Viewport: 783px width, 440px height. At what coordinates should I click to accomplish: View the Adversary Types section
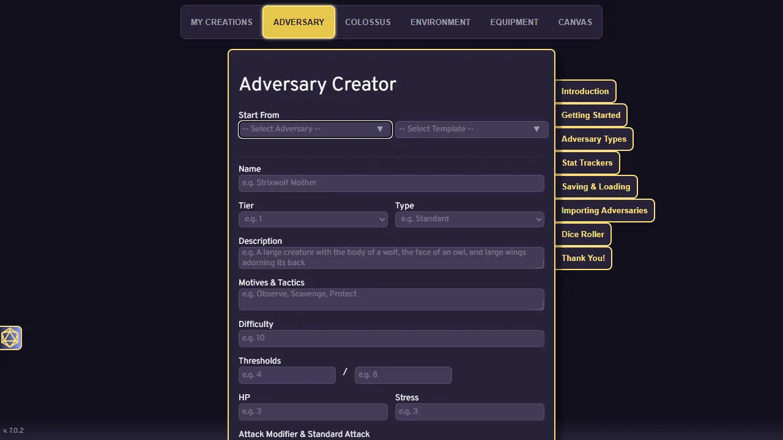593,139
